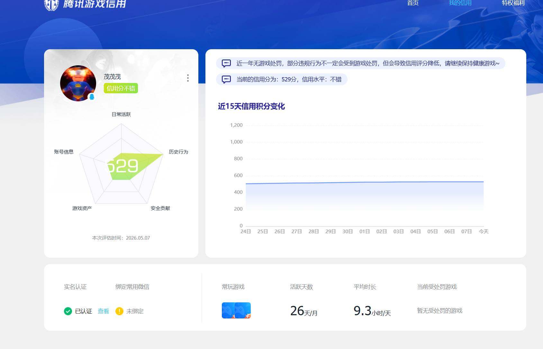This screenshot has width=543, height=349.
Task: Click the 常玩游戏 label
Action: (x=233, y=287)
